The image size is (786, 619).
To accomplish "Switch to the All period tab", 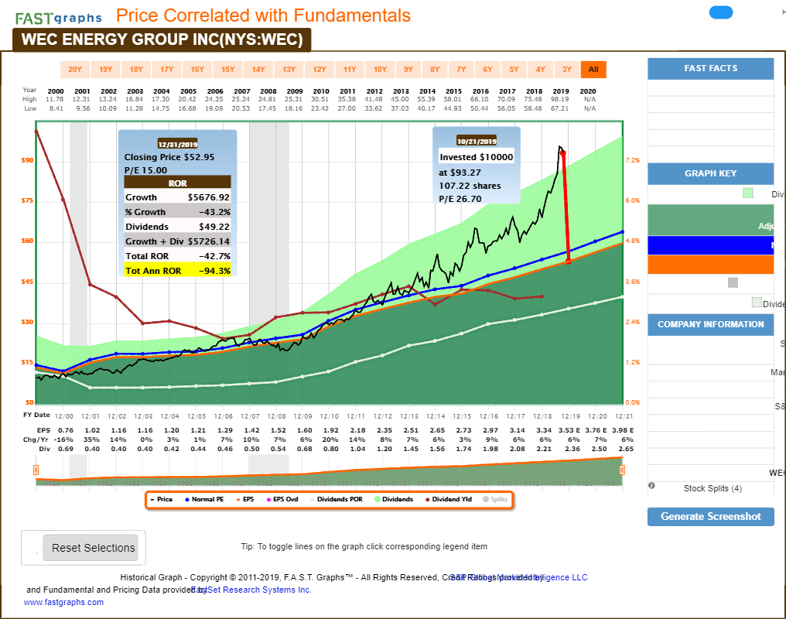I will [x=593, y=69].
